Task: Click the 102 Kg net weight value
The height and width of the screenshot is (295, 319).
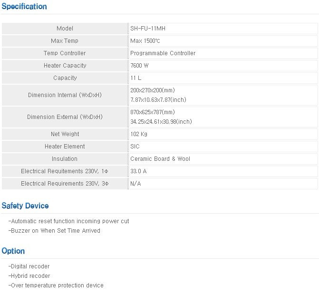Action: 139,134
